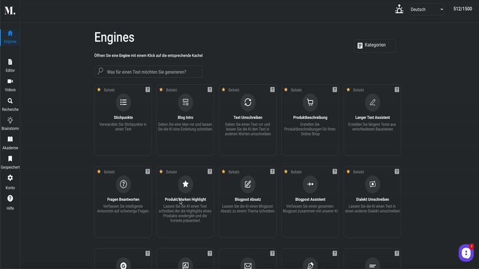Open the Kategorien filter
The width and height of the screenshot is (479, 269).
point(375,45)
